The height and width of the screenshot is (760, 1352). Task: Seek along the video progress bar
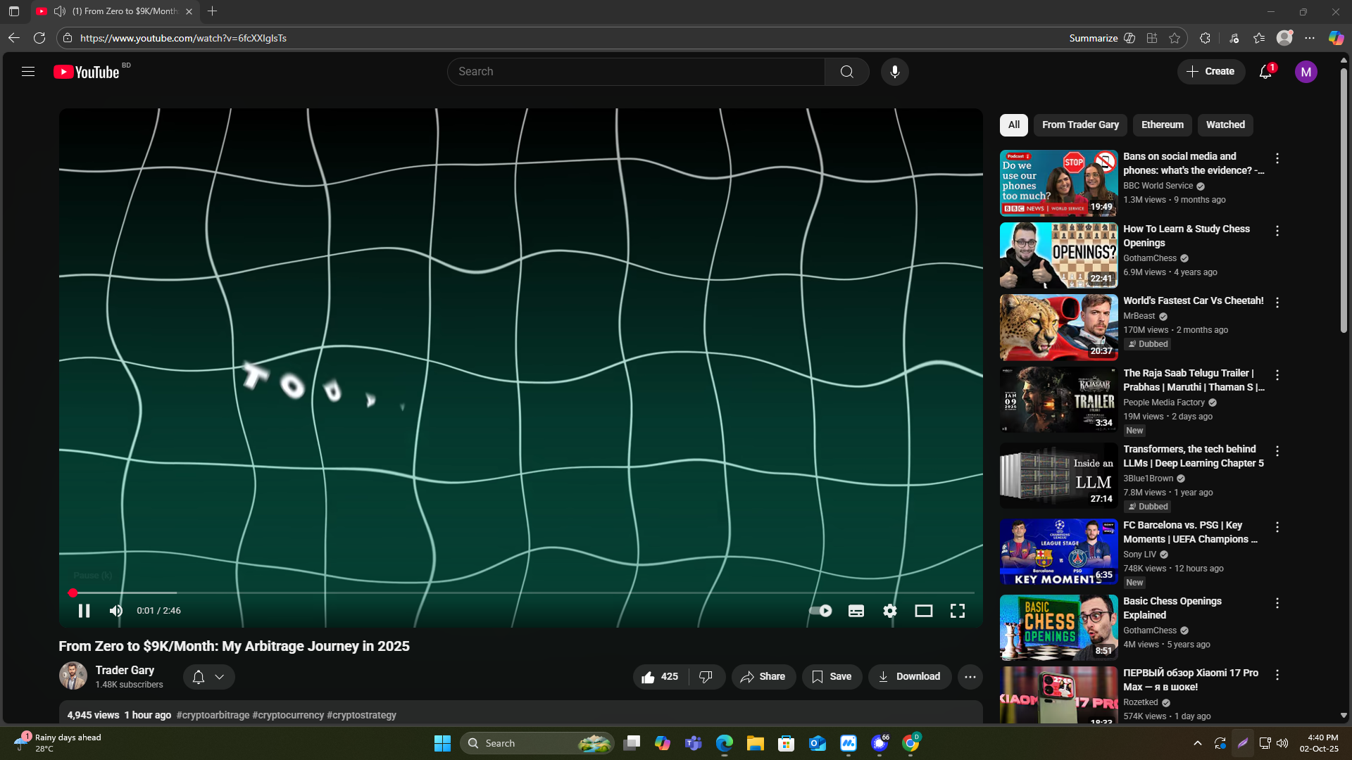521,593
